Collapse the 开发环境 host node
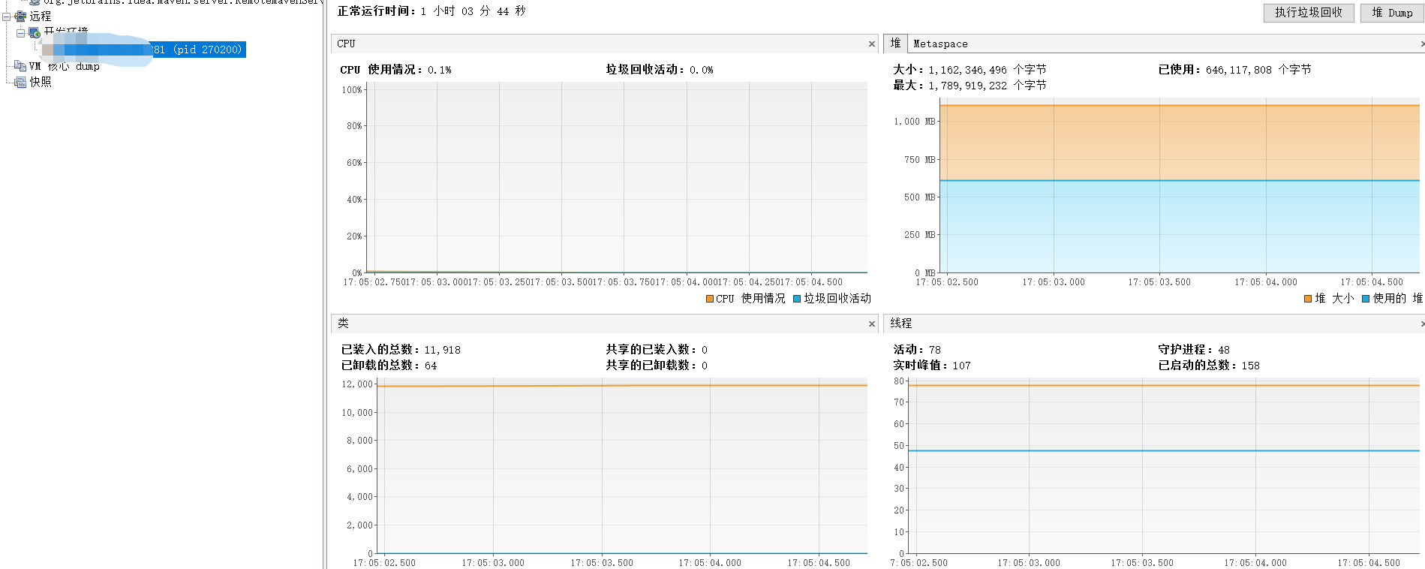Screen dimensions: 1425x569 [20, 32]
